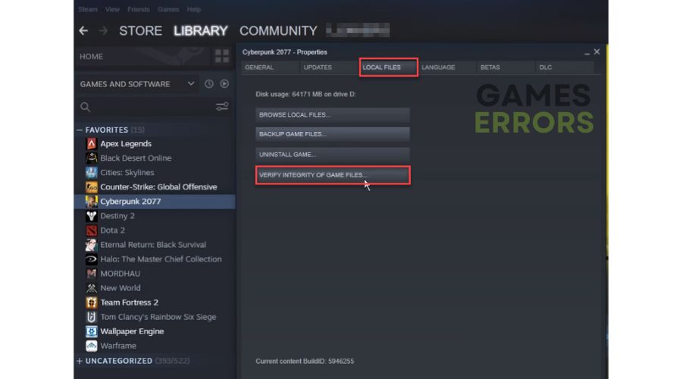The image size is (682, 379).
Task: Click the Eternal Return game icon
Action: [x=92, y=245]
